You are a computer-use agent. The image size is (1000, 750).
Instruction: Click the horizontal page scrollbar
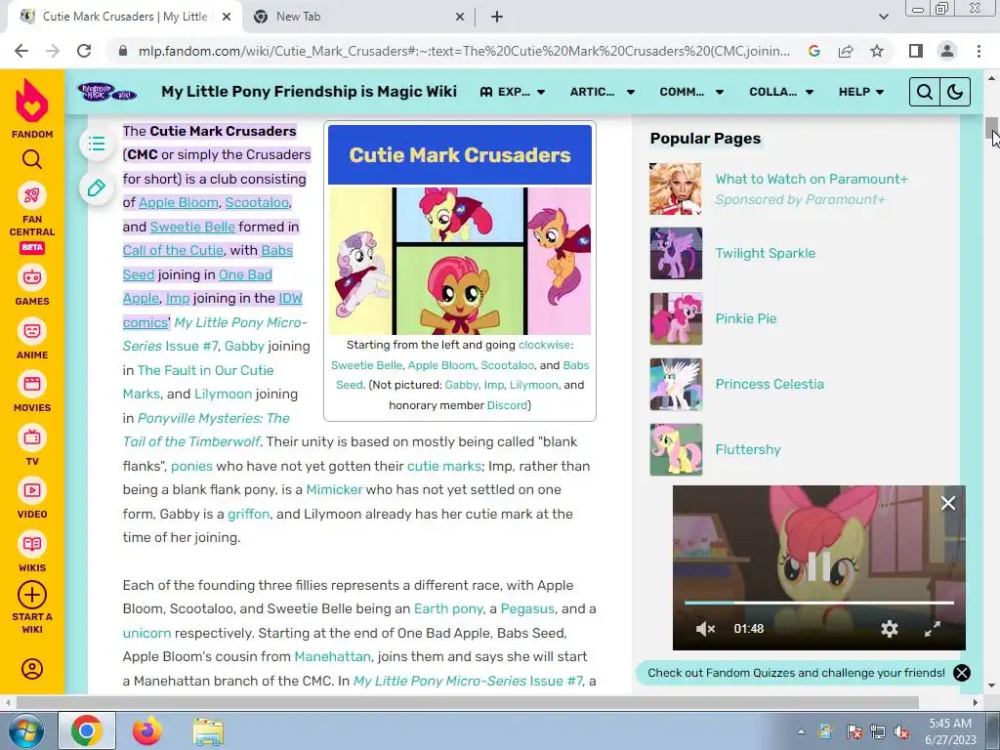point(466,702)
